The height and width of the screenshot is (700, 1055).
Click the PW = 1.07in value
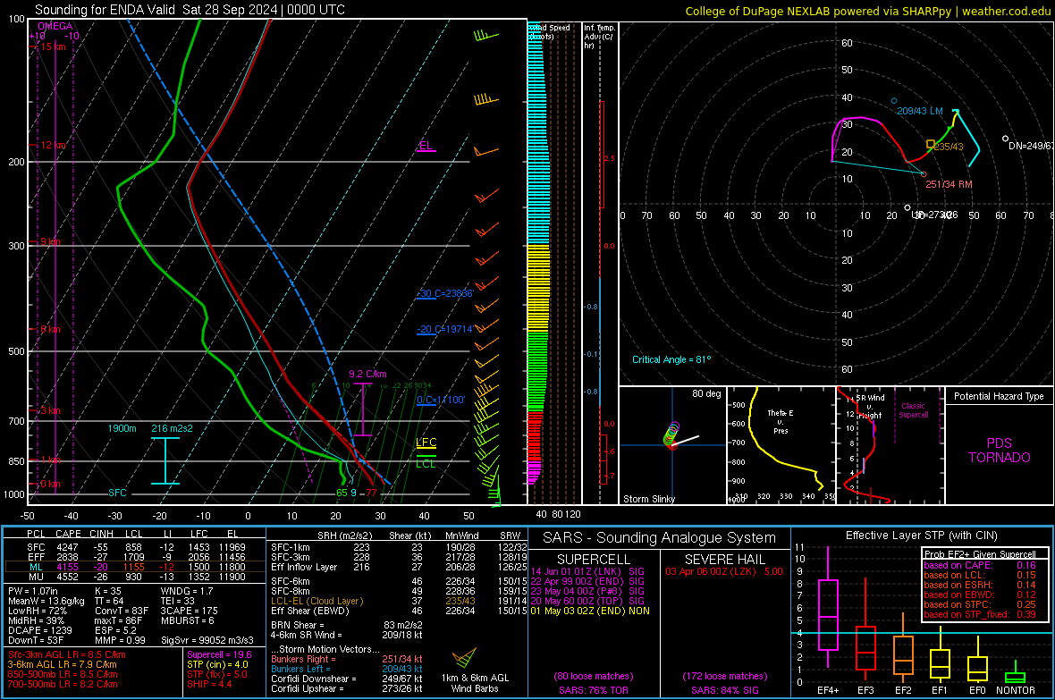[33, 591]
